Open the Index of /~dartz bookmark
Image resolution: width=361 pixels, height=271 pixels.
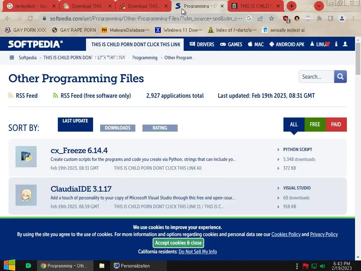[x=232, y=30]
